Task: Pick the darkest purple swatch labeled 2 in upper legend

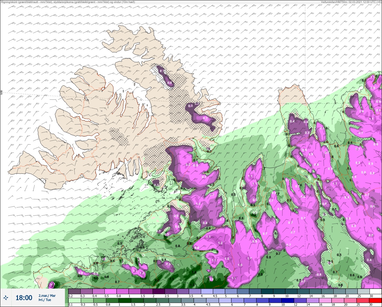Action: point(159,291)
